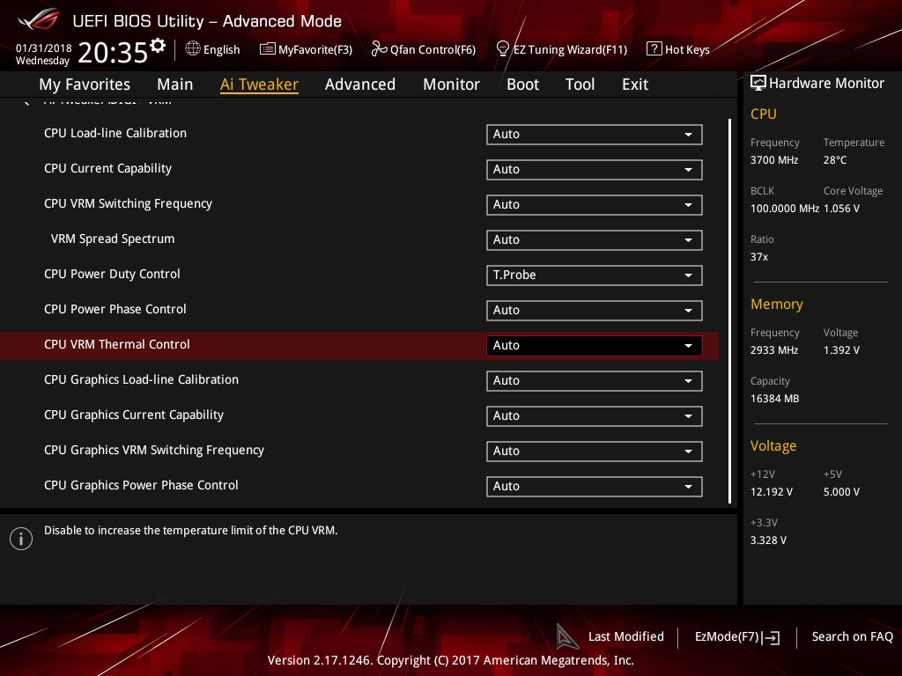This screenshot has height=676, width=902.
Task: Open MyFavorite(F3) icon in top bar
Action: point(268,49)
